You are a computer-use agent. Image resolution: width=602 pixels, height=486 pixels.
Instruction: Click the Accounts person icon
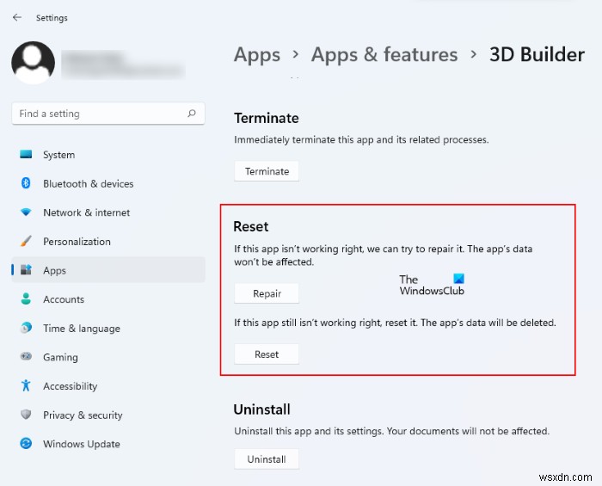pos(26,299)
